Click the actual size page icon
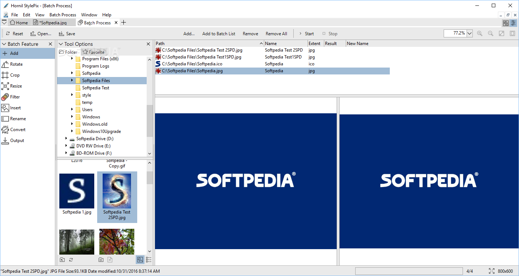The width and height of the screenshot is (519, 276). click(x=512, y=33)
